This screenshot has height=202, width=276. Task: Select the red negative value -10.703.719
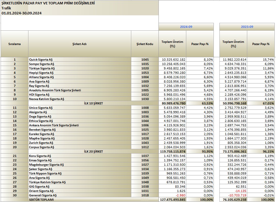click(233, 195)
